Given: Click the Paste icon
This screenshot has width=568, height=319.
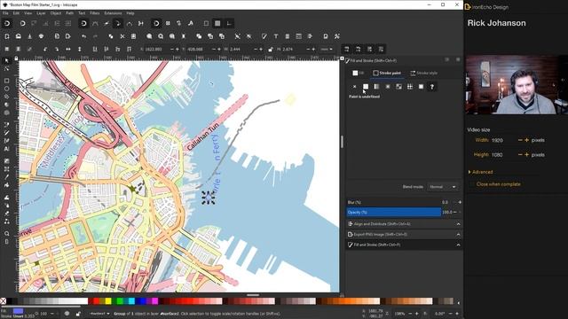Looking at the screenshot, I should coord(133,36).
